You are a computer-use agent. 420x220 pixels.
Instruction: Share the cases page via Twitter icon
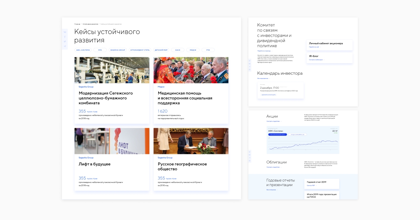(65, 41)
